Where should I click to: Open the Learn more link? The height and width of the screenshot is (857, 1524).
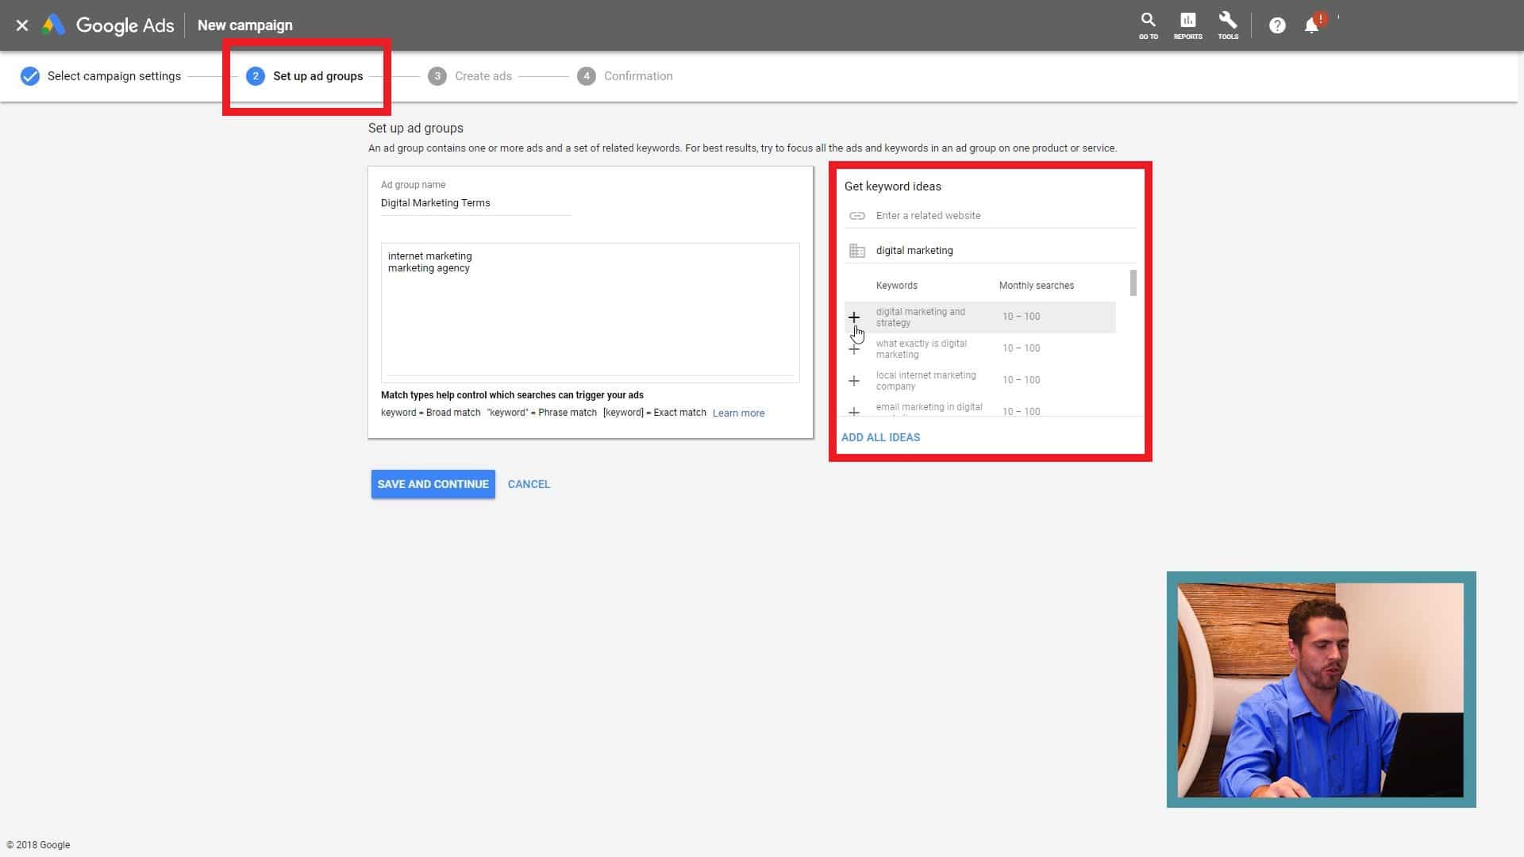[738, 413]
